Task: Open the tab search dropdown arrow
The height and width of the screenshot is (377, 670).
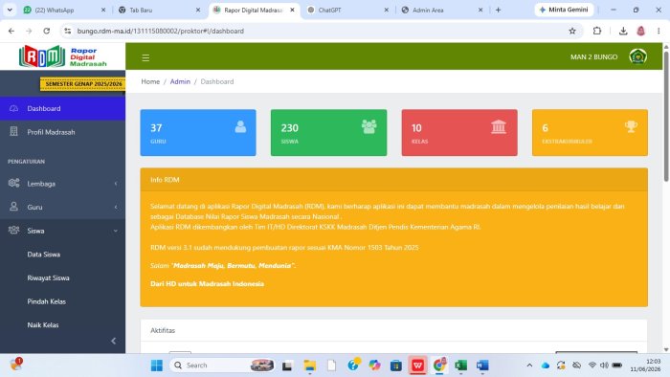Action: coord(10,10)
